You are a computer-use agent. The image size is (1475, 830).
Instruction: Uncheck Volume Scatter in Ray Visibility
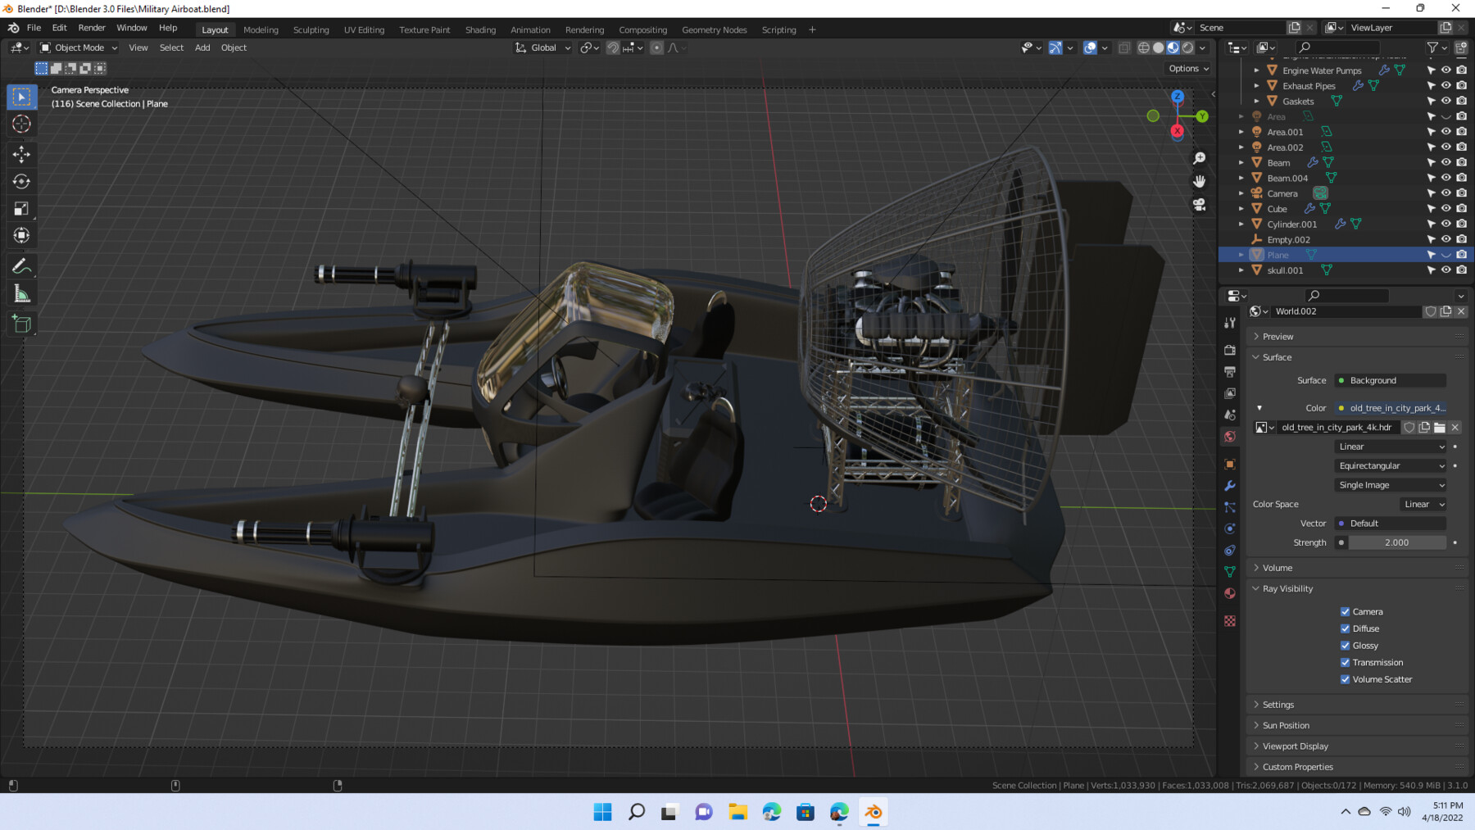pos(1345,679)
